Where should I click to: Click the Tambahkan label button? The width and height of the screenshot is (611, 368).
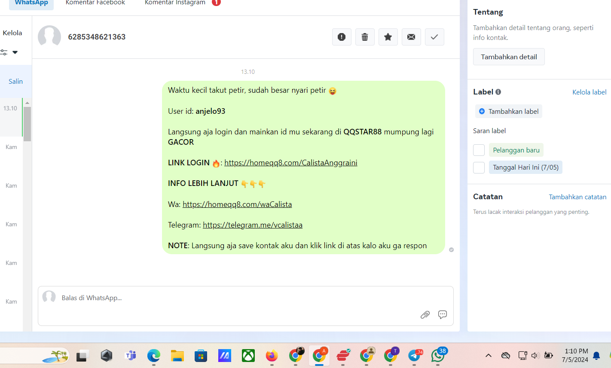[509, 111]
